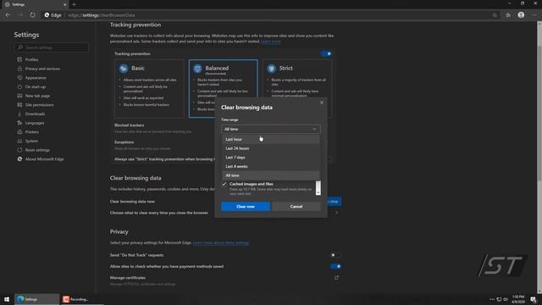Choose Last 7 days in time range list

pyautogui.click(x=271, y=158)
